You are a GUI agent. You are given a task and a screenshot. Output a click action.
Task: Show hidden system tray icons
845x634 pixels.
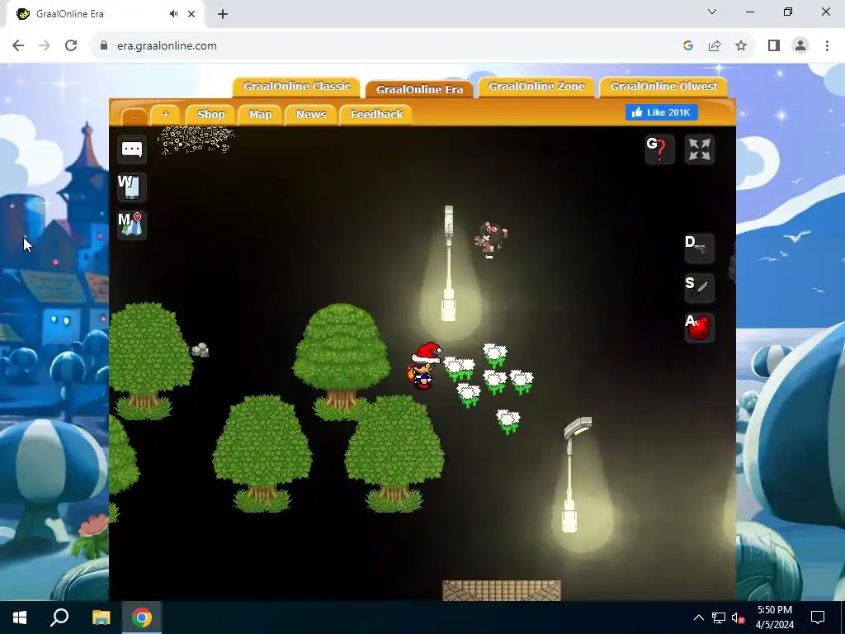click(698, 617)
